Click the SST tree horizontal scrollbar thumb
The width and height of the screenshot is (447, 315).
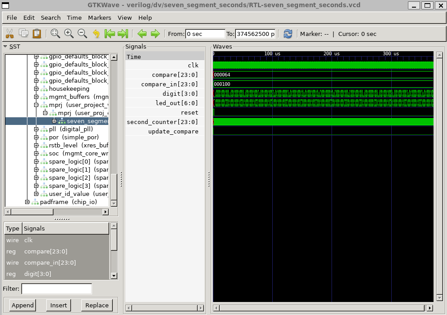point(32,212)
